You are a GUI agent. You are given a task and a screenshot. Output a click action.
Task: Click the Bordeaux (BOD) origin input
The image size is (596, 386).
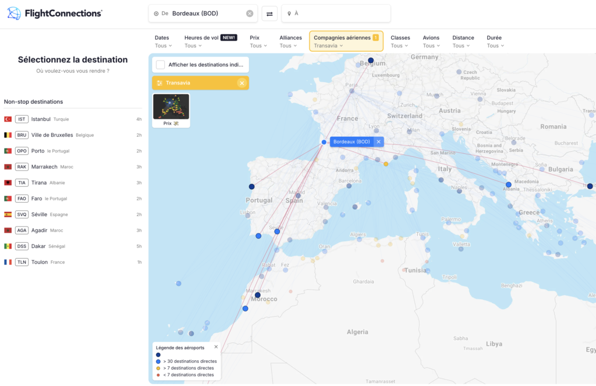[x=203, y=13]
